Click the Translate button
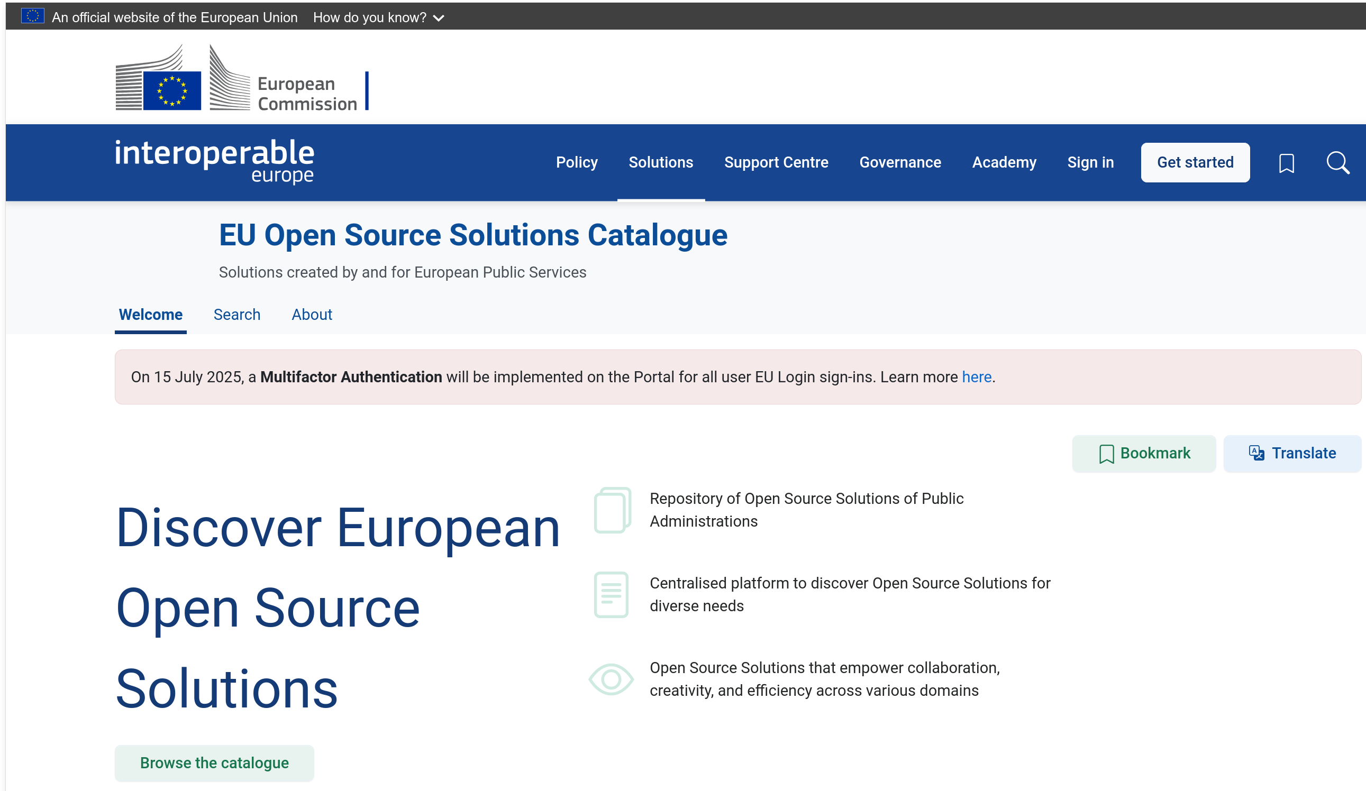The image size is (1366, 791). tap(1292, 453)
